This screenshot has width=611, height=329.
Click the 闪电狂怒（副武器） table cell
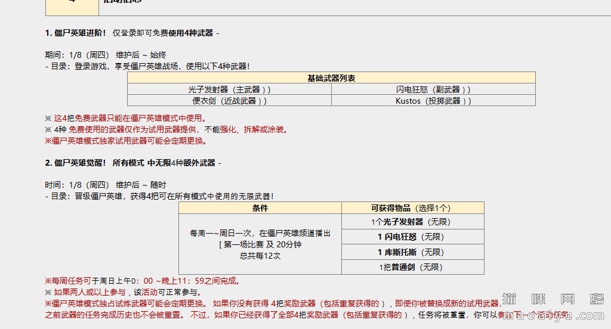(x=433, y=89)
